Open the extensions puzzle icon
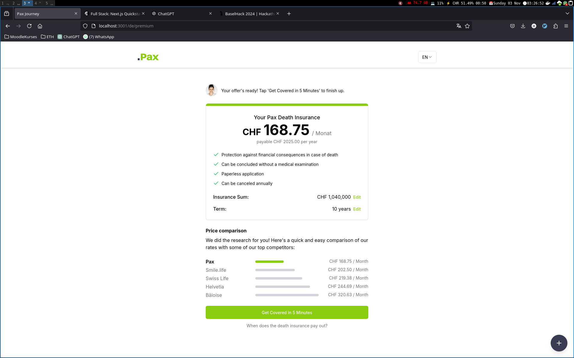Screen dimensions: 574x358 click(555, 26)
